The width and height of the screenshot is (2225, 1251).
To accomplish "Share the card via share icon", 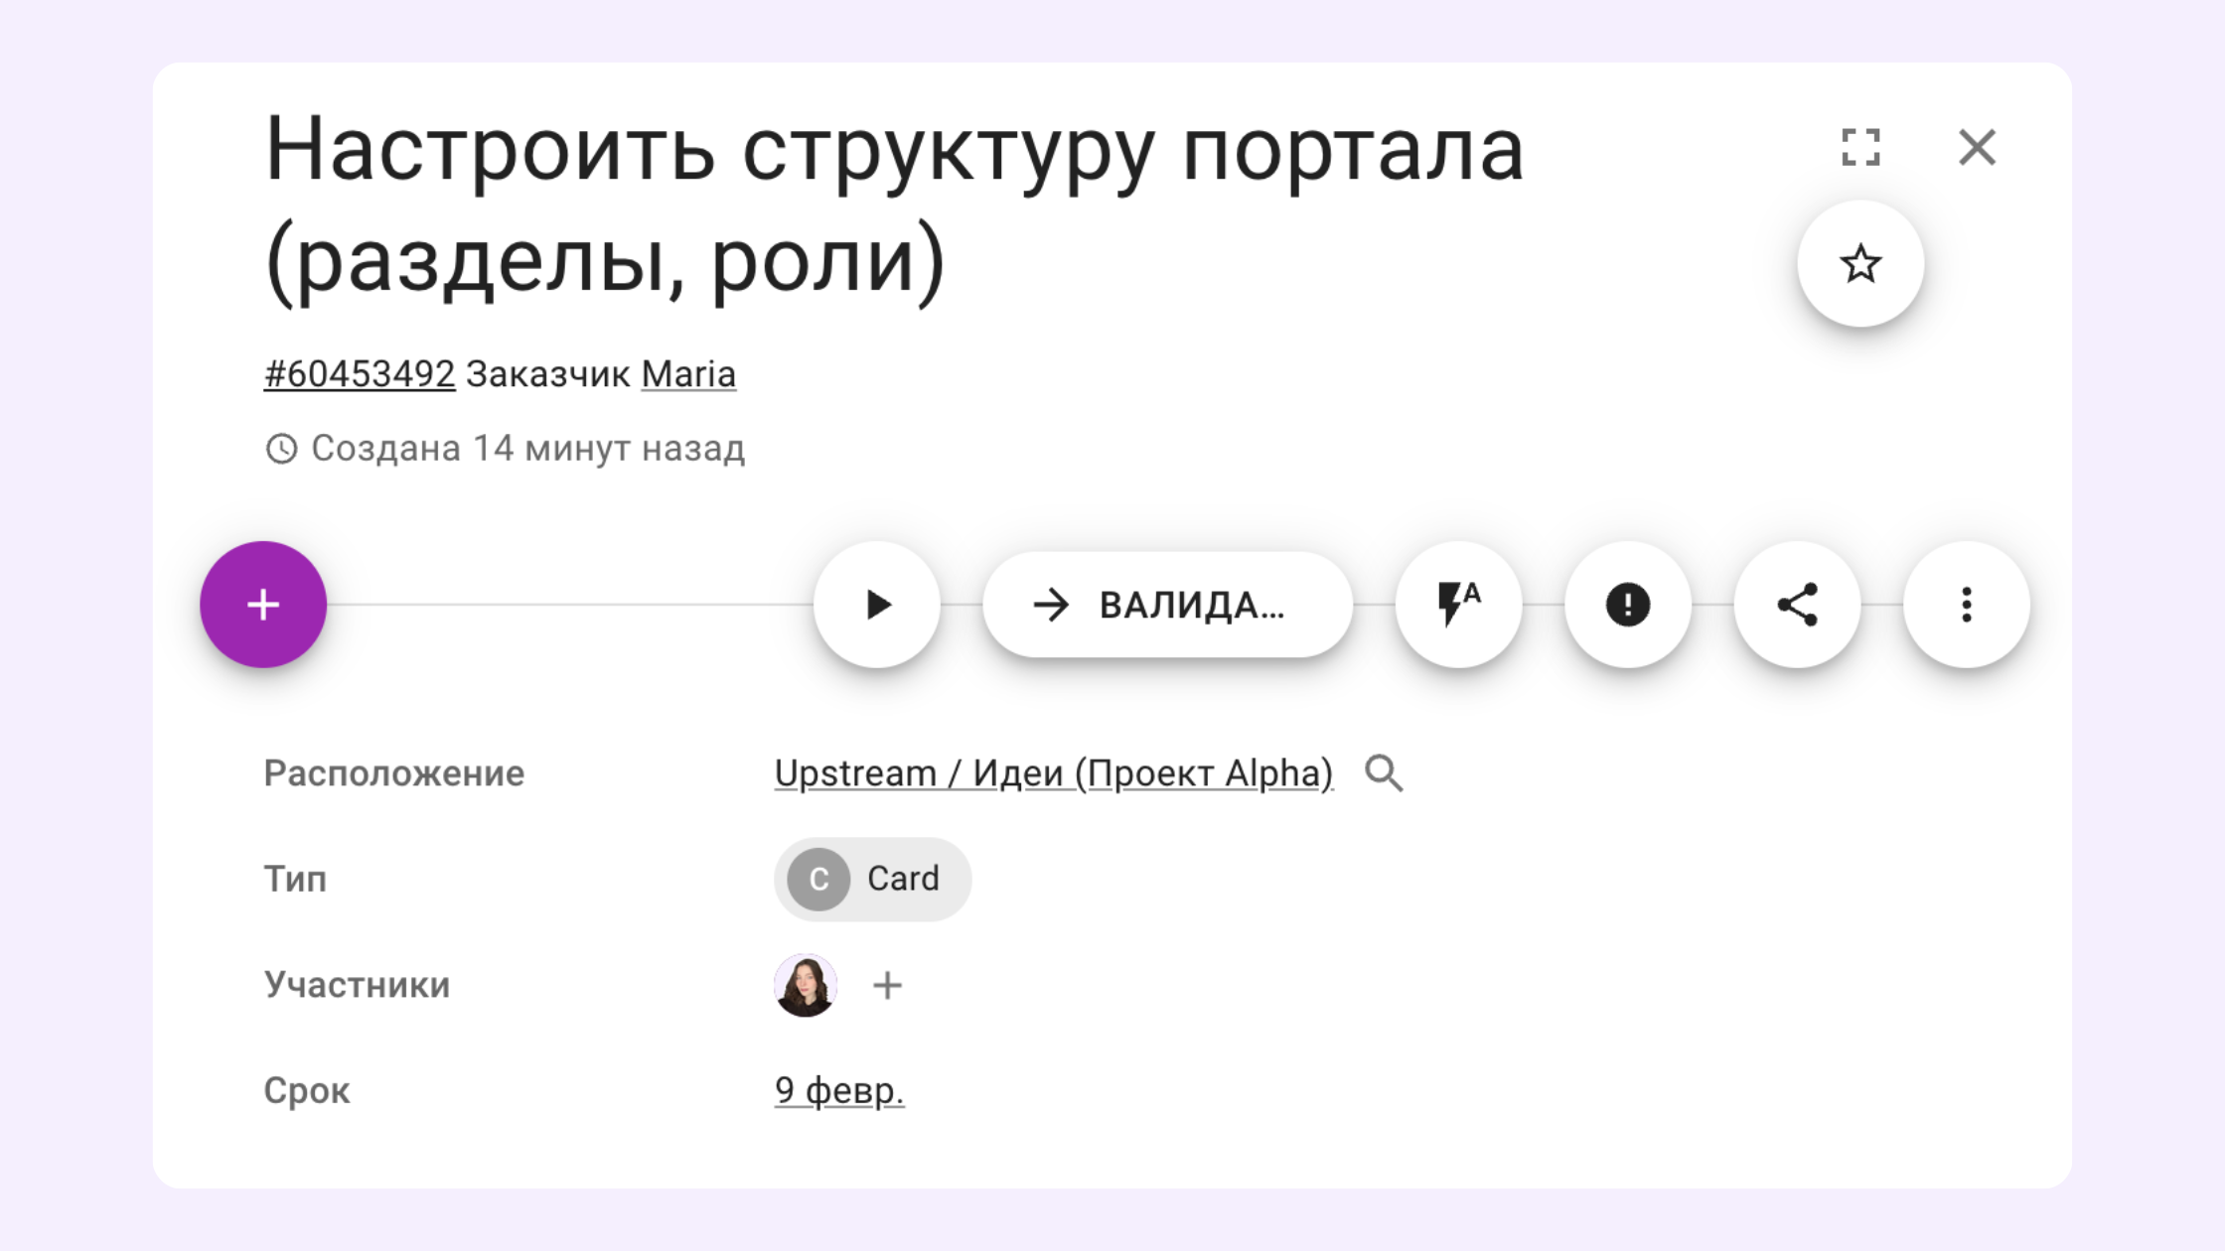I will 1797,605.
